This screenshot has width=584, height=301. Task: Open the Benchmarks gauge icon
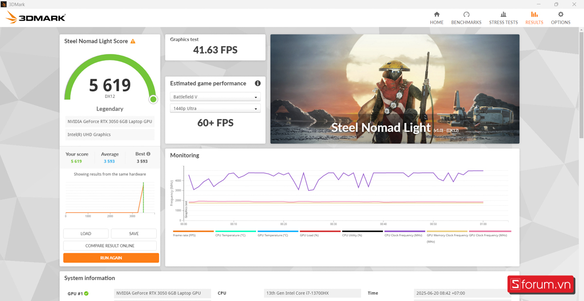(466, 15)
